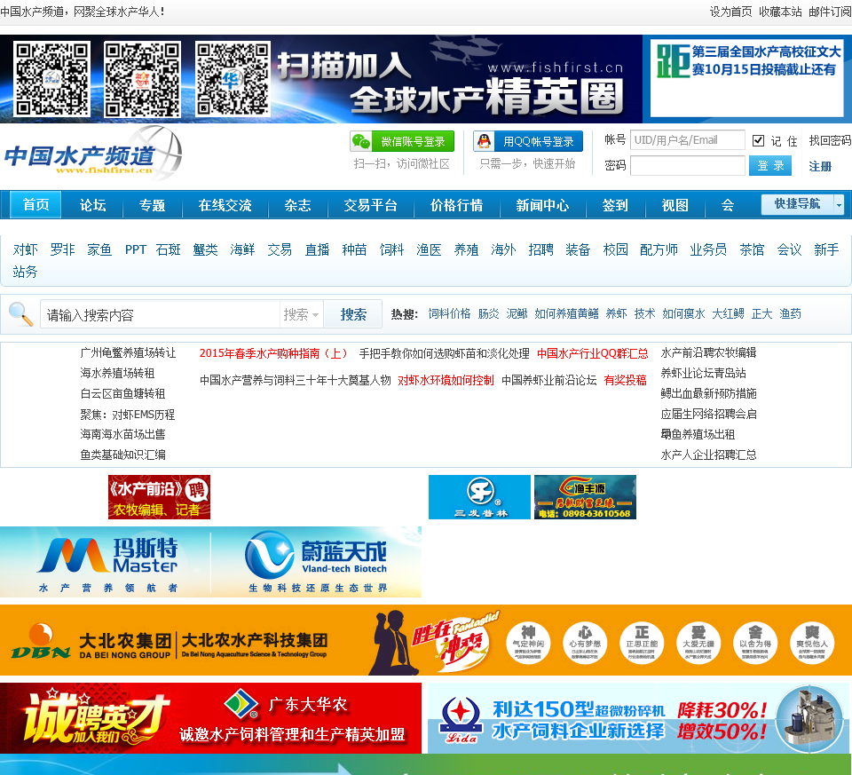Click hot search term 大红鳃
Viewport: 852px width, 775px height.
point(728,313)
